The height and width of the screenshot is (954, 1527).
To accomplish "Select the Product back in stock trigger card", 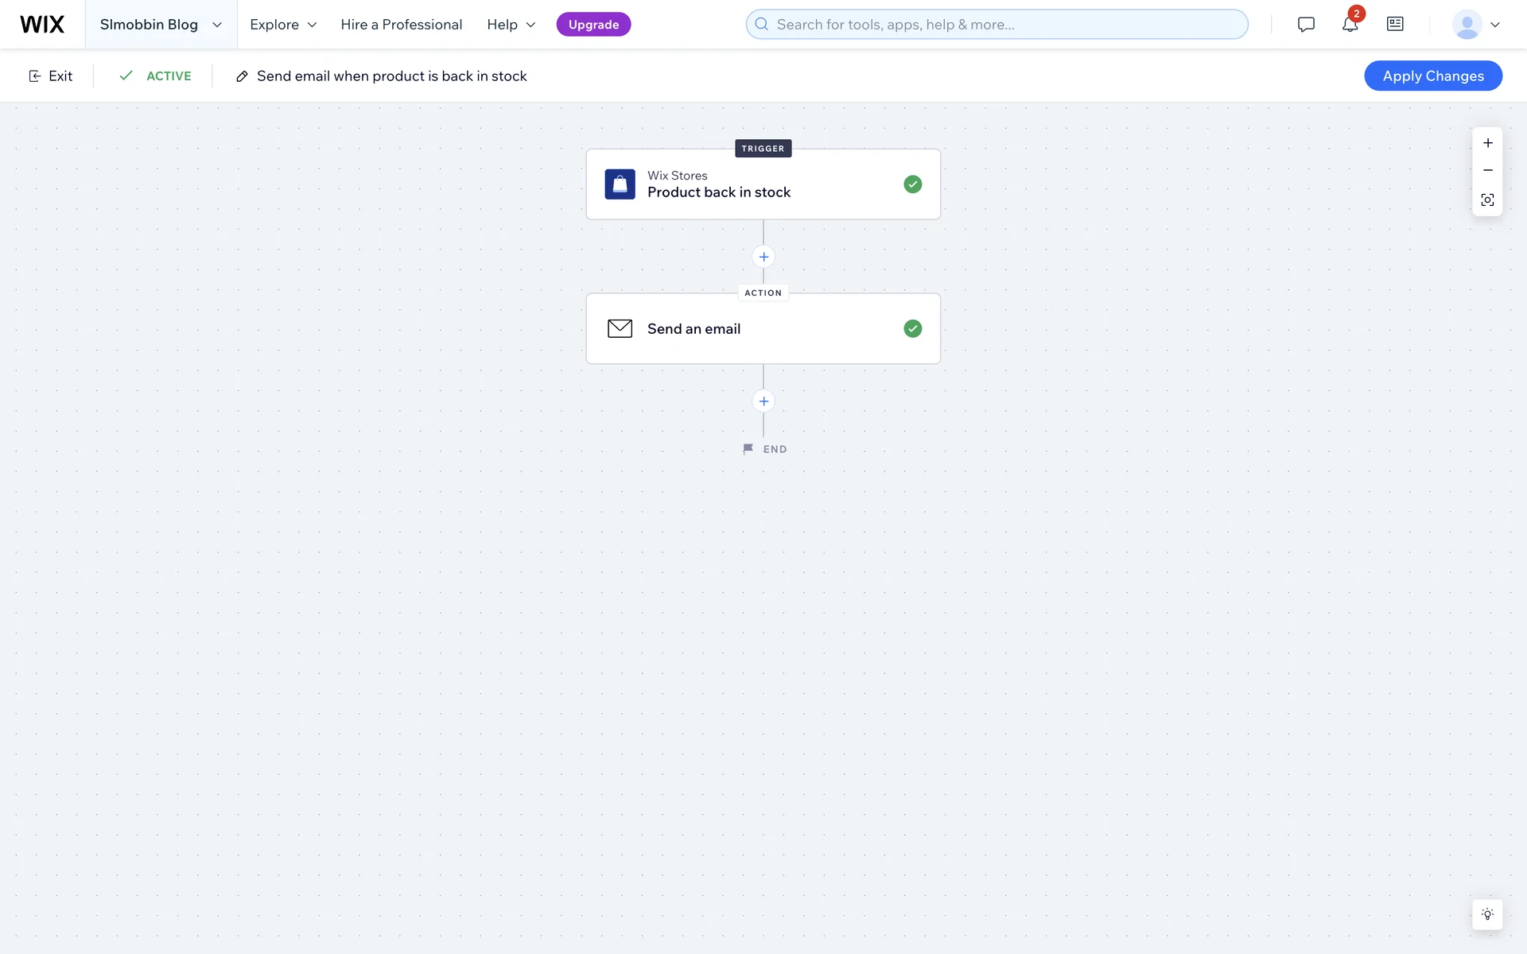I will pyautogui.click(x=763, y=184).
